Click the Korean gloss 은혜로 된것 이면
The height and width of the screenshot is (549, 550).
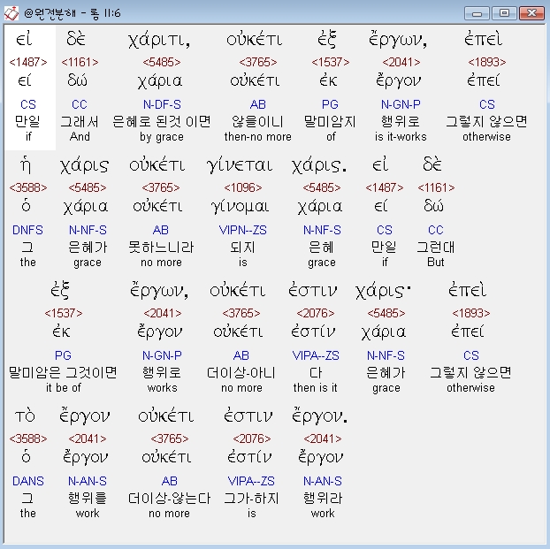[161, 122]
